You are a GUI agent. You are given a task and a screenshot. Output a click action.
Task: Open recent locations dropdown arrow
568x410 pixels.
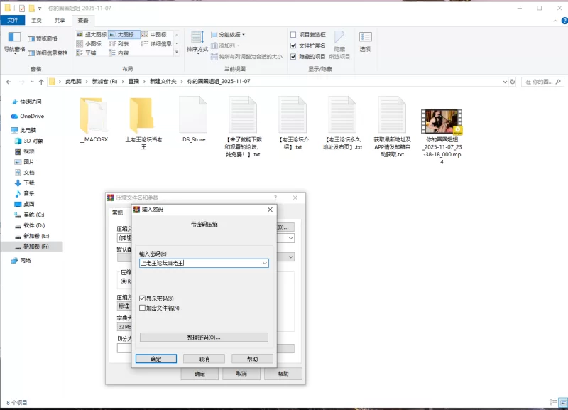tap(32, 82)
